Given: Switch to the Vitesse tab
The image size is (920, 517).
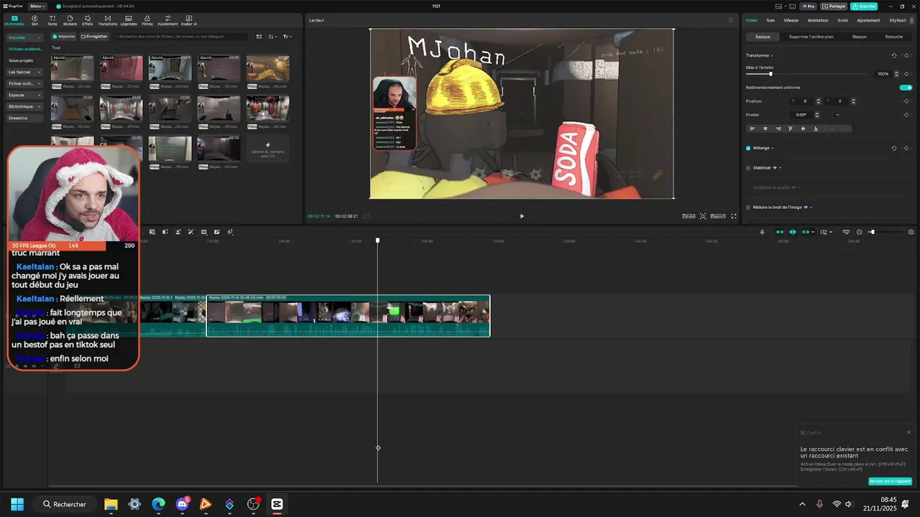Looking at the screenshot, I should pyautogui.click(x=791, y=20).
